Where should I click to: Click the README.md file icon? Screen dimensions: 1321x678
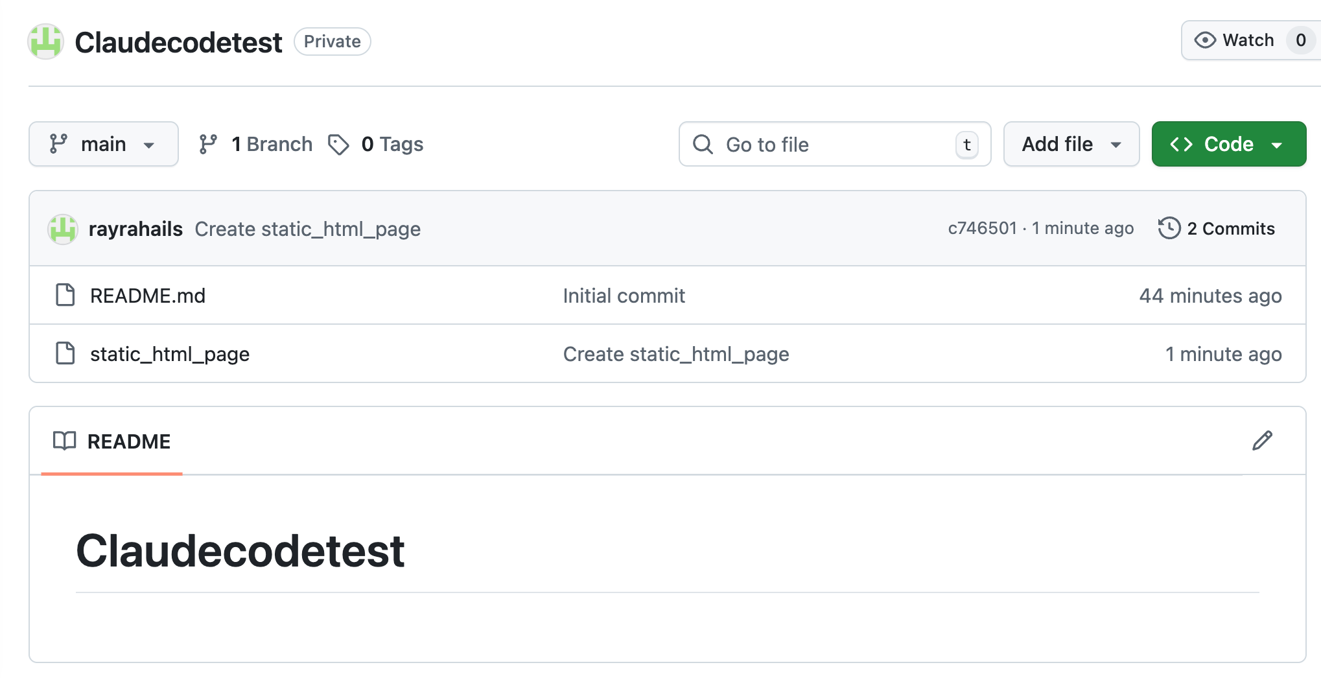click(65, 296)
